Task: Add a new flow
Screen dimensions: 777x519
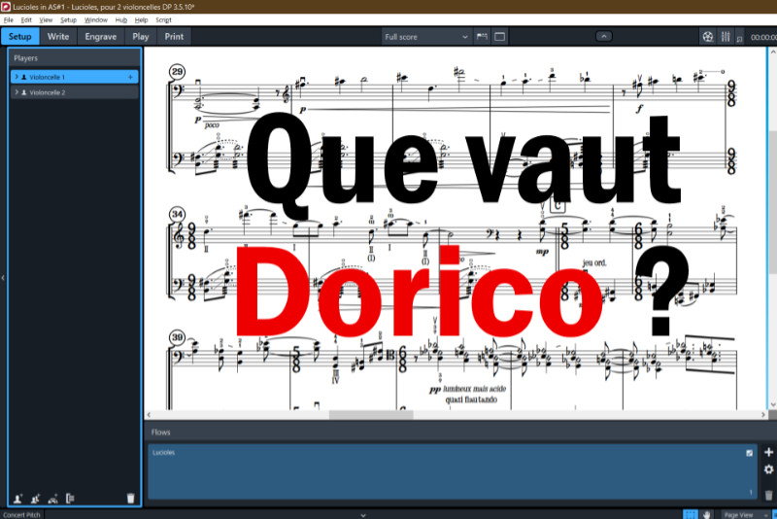Action: pos(768,452)
